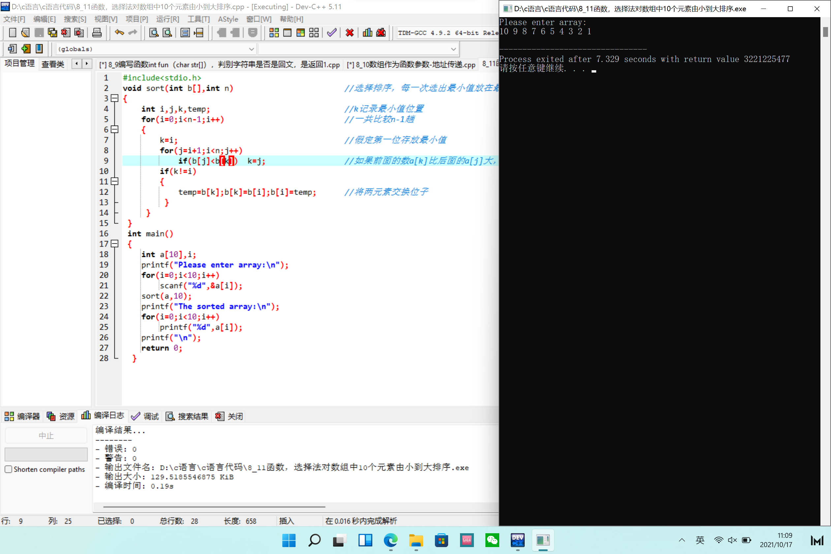Viewport: 831px width, 554px height.
Task: Collapse the code fold at line 3
Action: point(114,98)
